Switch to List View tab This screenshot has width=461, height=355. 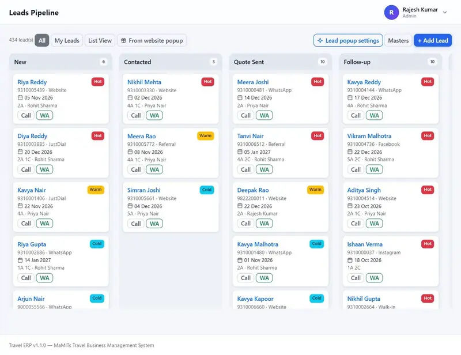pos(100,40)
